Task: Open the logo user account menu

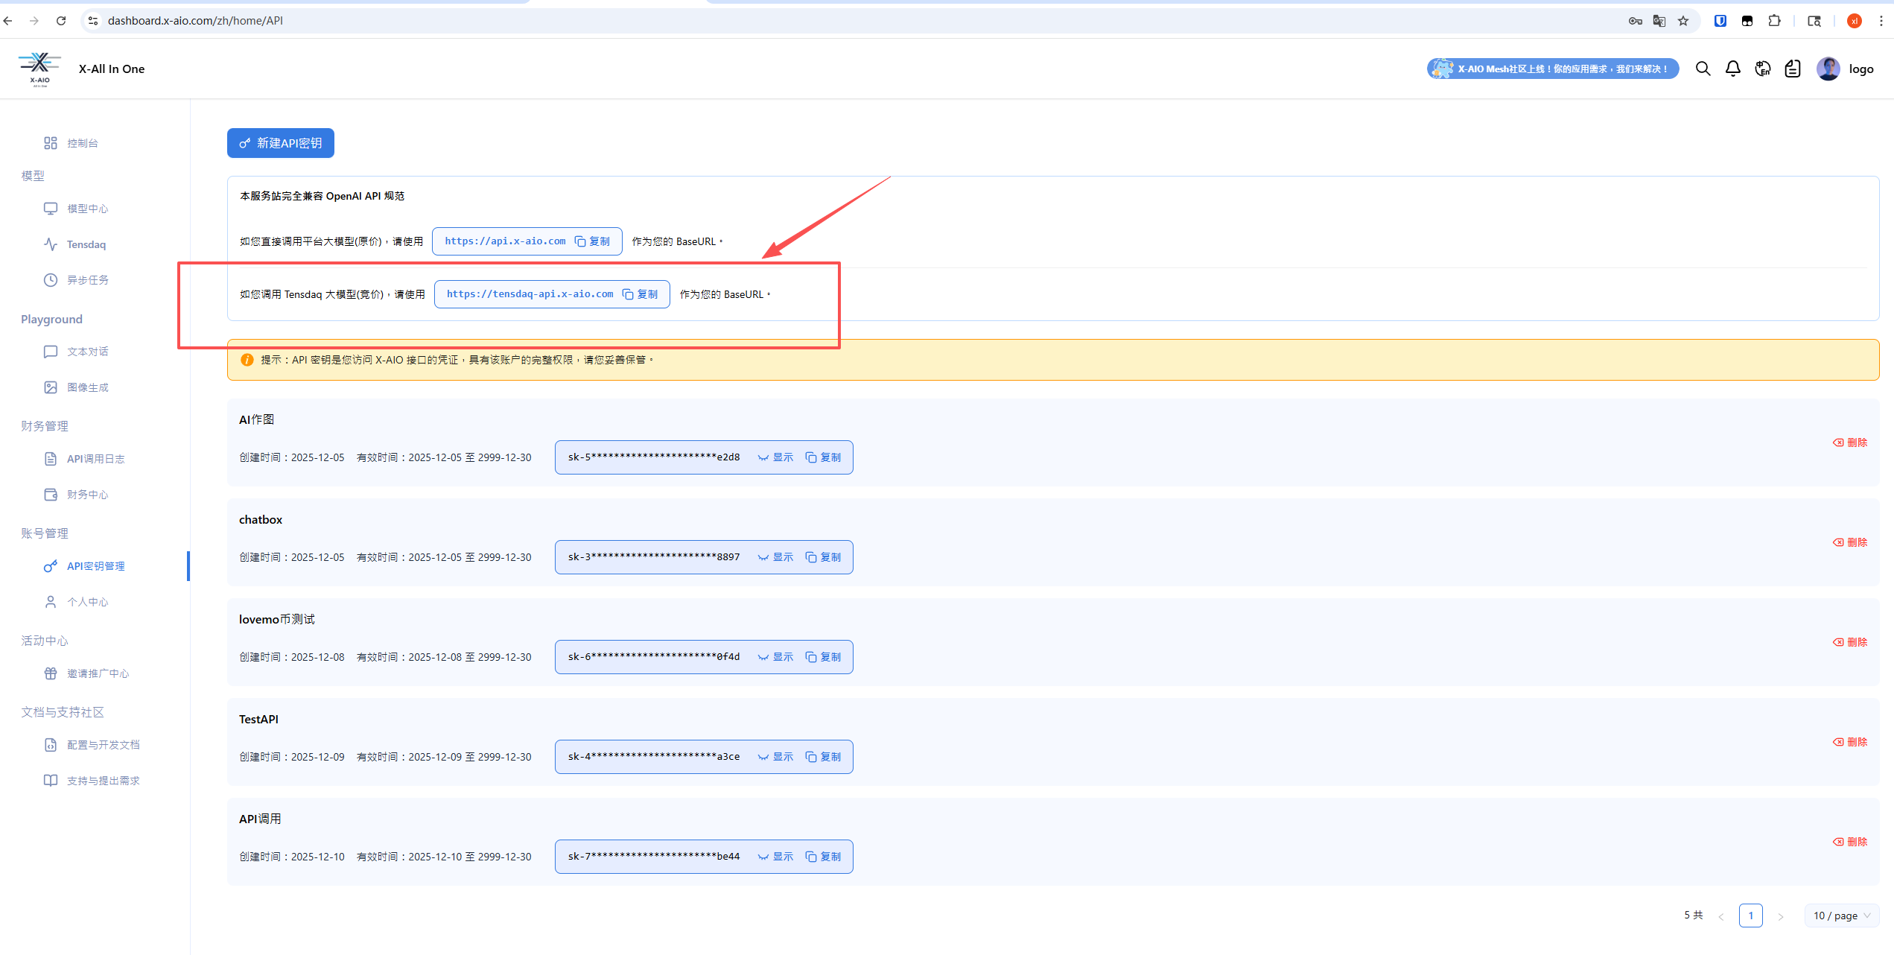Action: click(x=1845, y=69)
